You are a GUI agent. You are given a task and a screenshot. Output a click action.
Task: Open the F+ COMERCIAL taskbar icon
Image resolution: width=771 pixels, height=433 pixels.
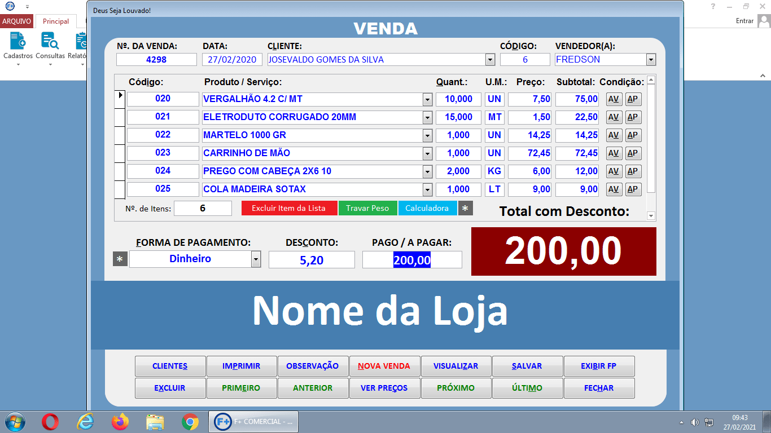(x=253, y=421)
